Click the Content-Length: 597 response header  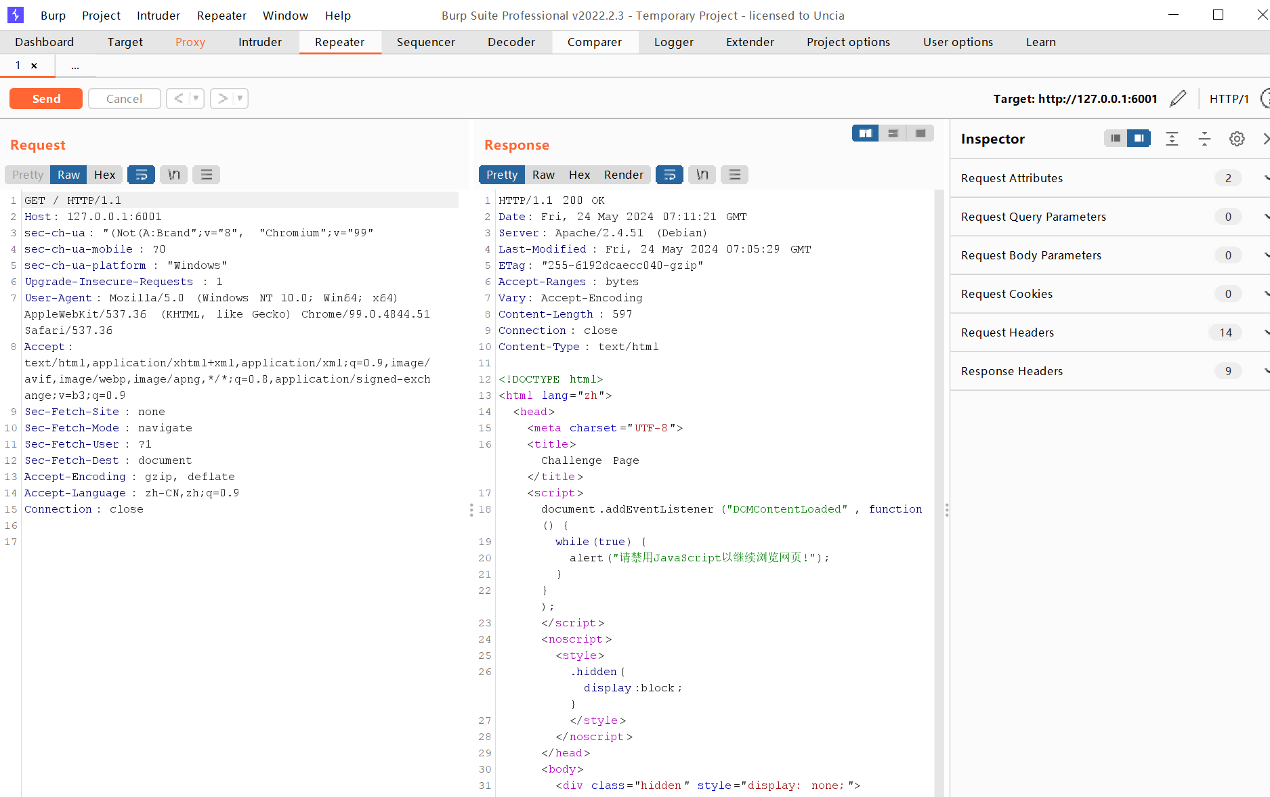coord(565,314)
